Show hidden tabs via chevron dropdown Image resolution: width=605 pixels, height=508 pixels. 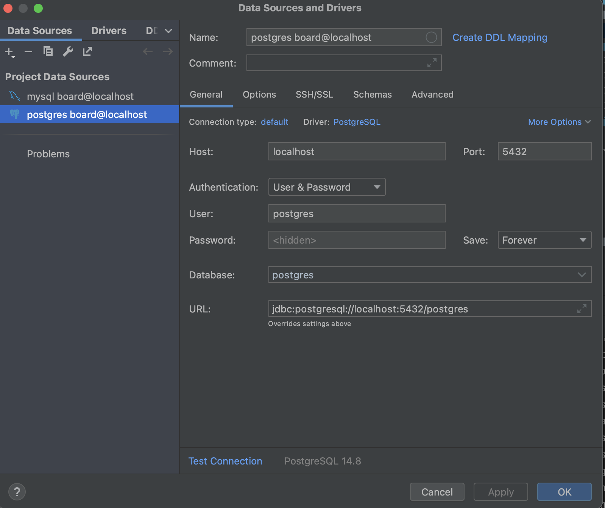click(x=168, y=31)
